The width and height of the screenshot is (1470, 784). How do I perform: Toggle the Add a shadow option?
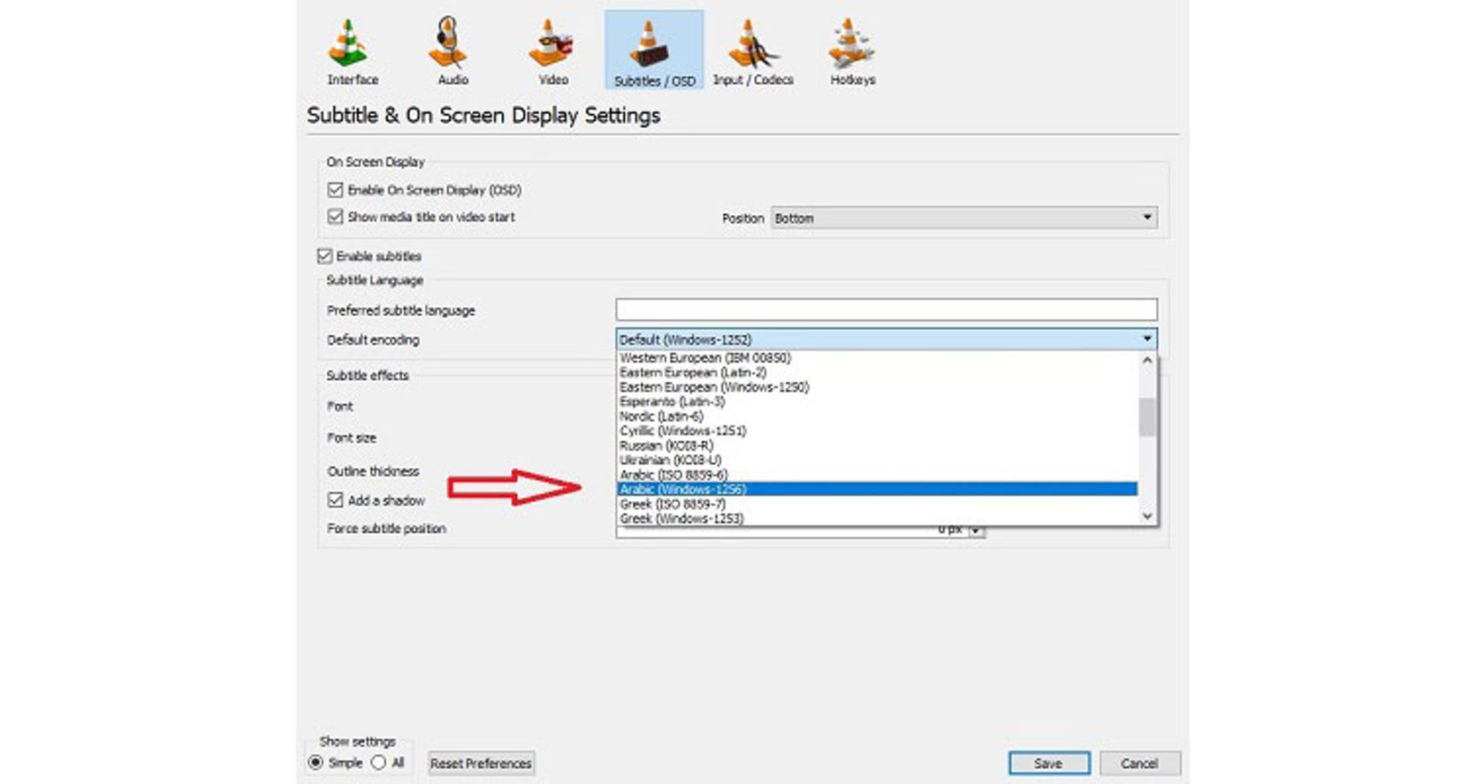[335, 500]
